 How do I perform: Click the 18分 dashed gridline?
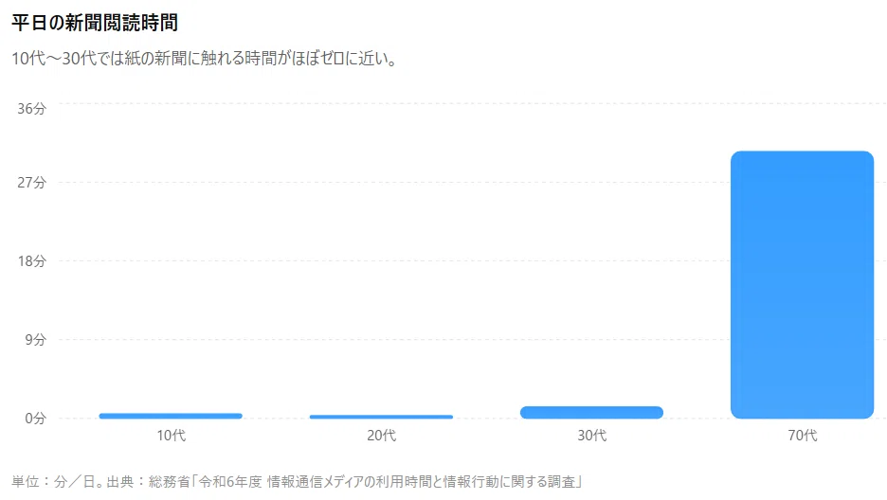pyautogui.click(x=472, y=261)
